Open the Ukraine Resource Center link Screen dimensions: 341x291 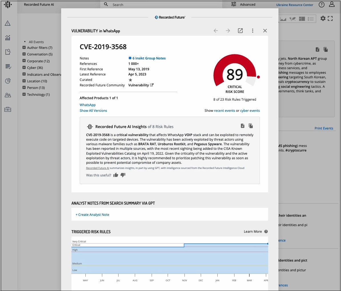click(x=294, y=5)
